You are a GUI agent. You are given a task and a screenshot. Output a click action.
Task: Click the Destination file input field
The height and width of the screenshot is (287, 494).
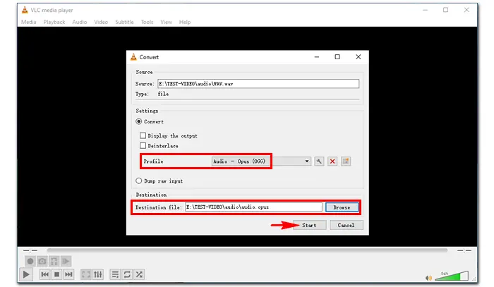pos(253,207)
